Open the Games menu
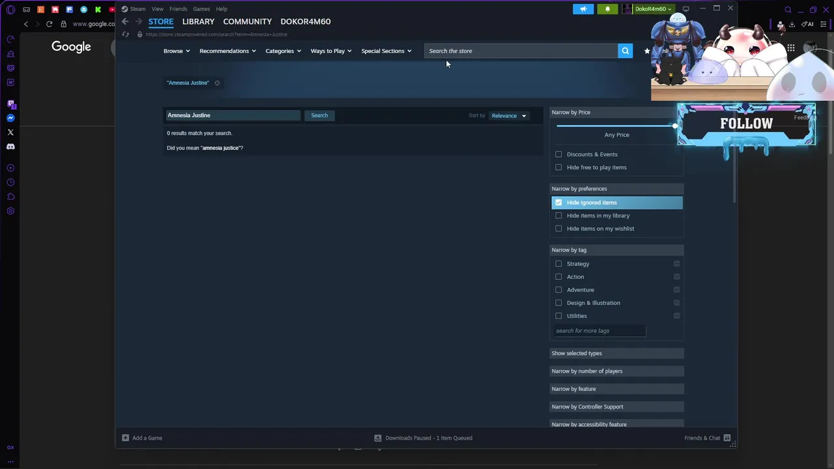This screenshot has width=834, height=469. [x=201, y=9]
